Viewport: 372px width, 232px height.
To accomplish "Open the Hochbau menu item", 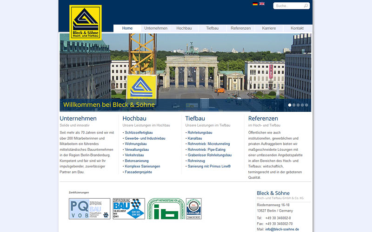I will click(184, 28).
